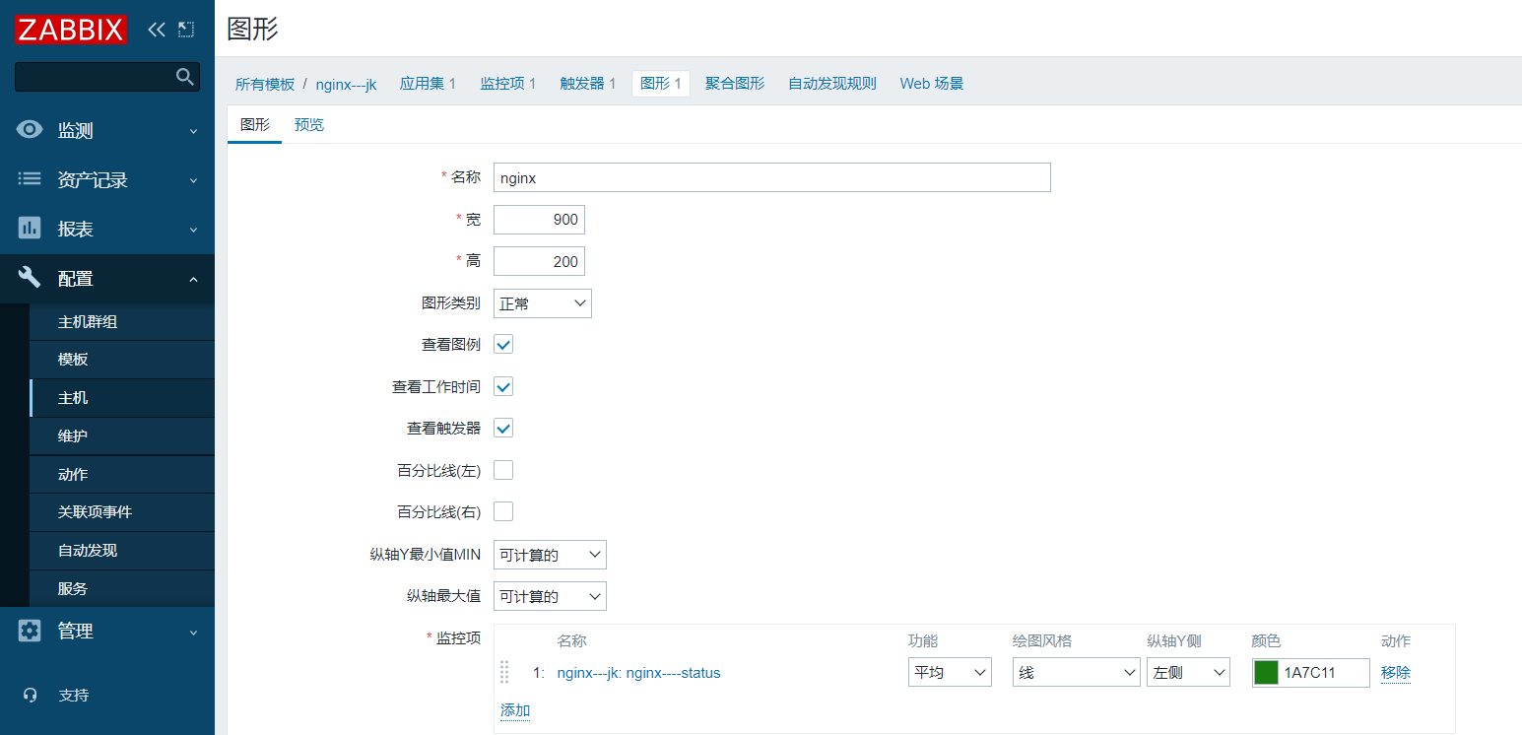Open the 图形 1 navigation tab

click(x=661, y=84)
